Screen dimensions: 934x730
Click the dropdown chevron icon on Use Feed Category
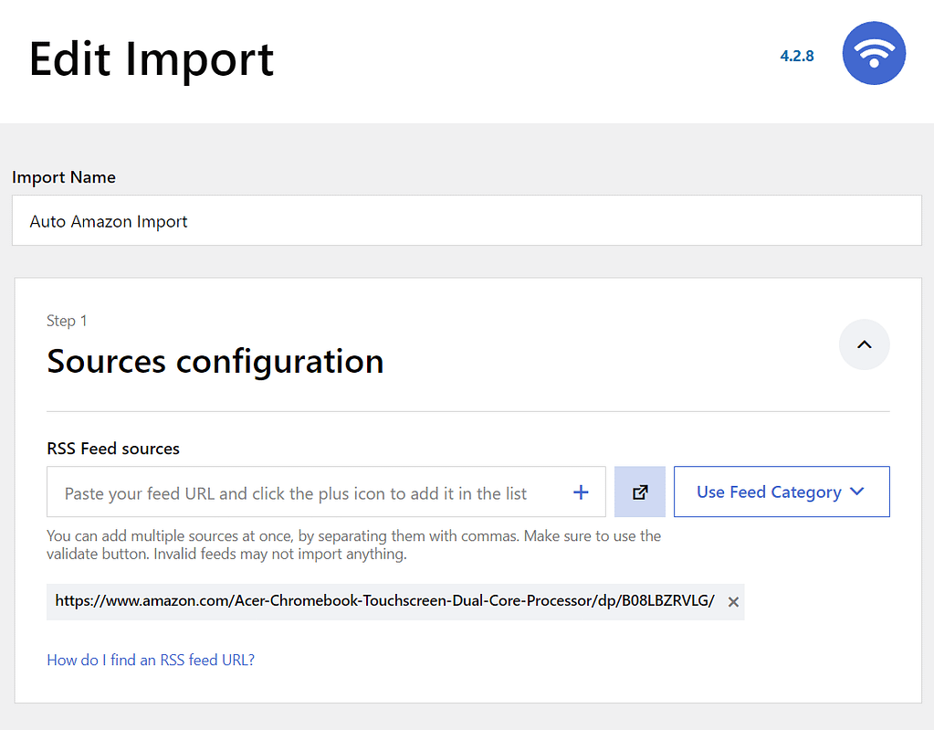[x=856, y=492]
